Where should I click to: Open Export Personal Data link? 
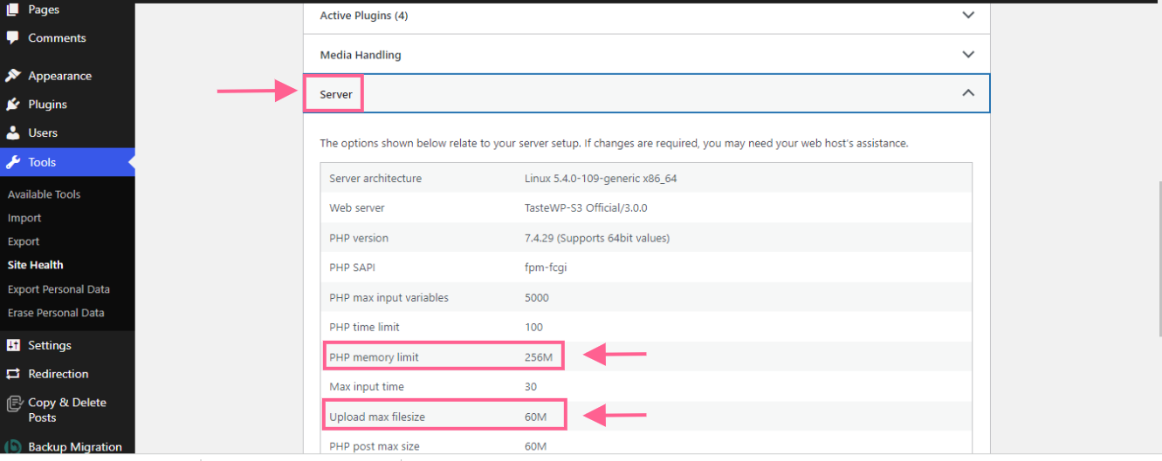pyautogui.click(x=58, y=289)
